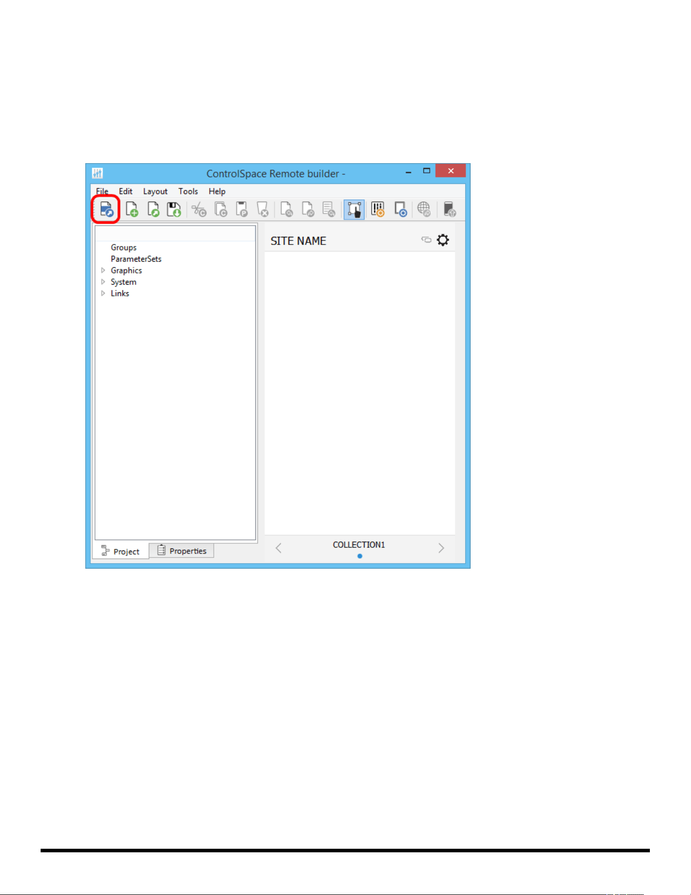The image size is (691, 895).
Task: Go to the next collection with right chevron
Action: [x=441, y=548]
